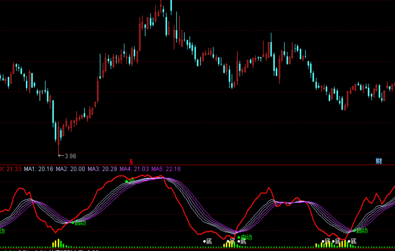
Task: Click the last white 底 bottom marker
Action: click(352, 241)
